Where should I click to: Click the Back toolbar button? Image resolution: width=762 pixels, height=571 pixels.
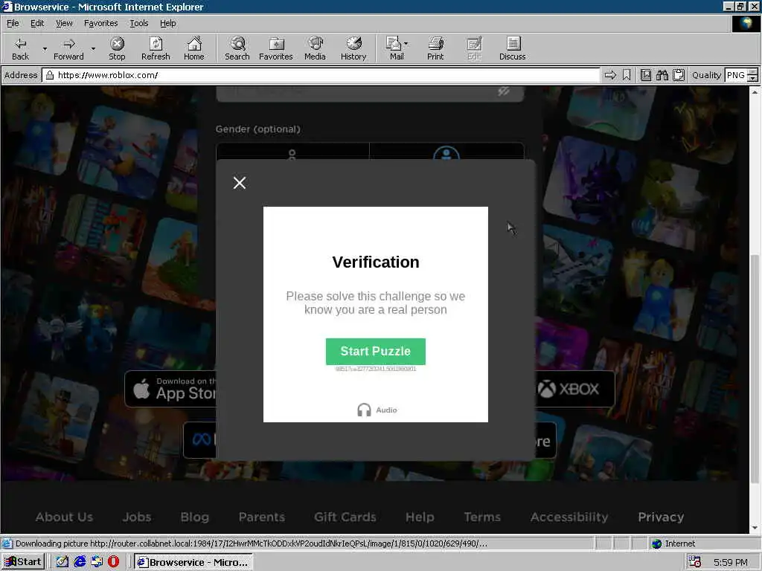[x=20, y=48]
